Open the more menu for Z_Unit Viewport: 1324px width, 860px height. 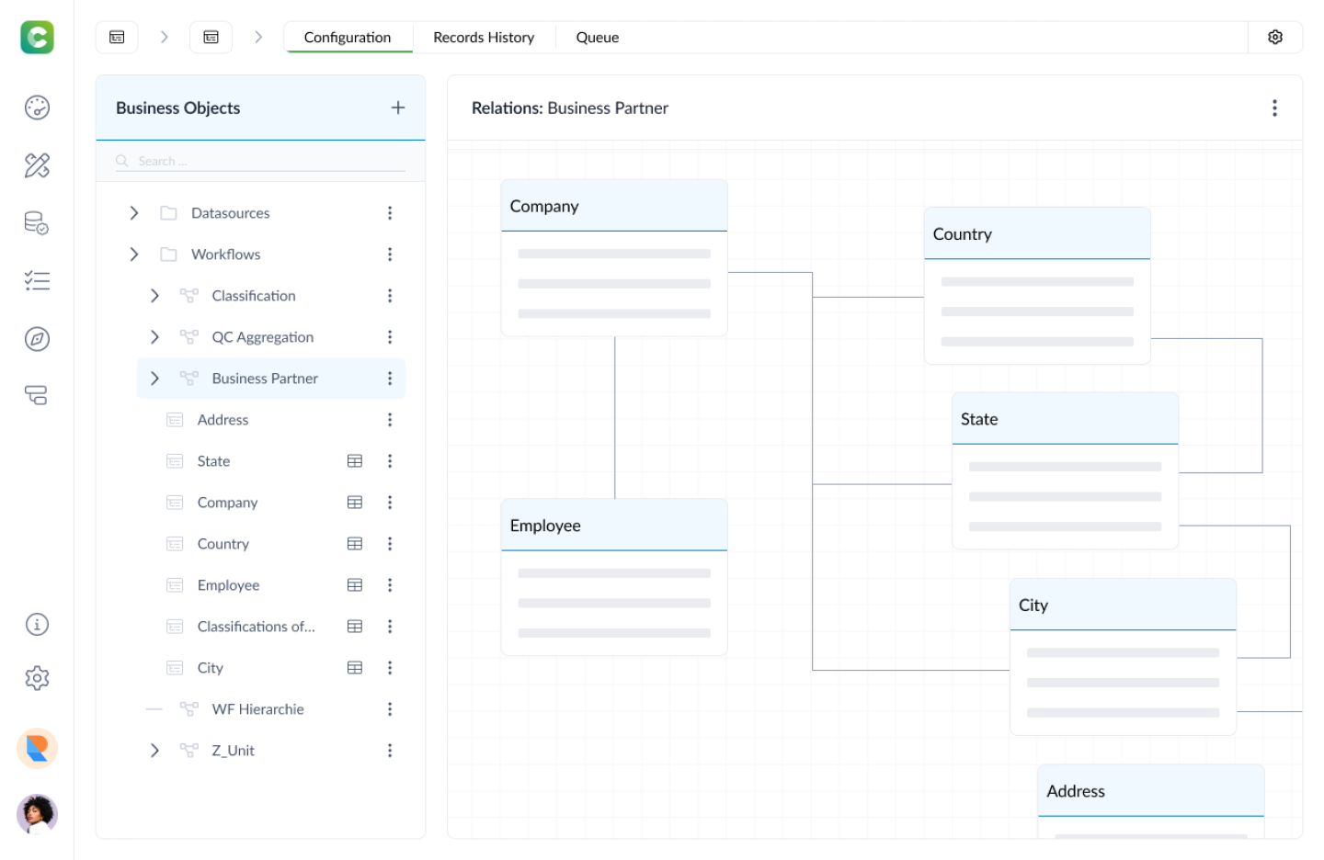point(390,751)
